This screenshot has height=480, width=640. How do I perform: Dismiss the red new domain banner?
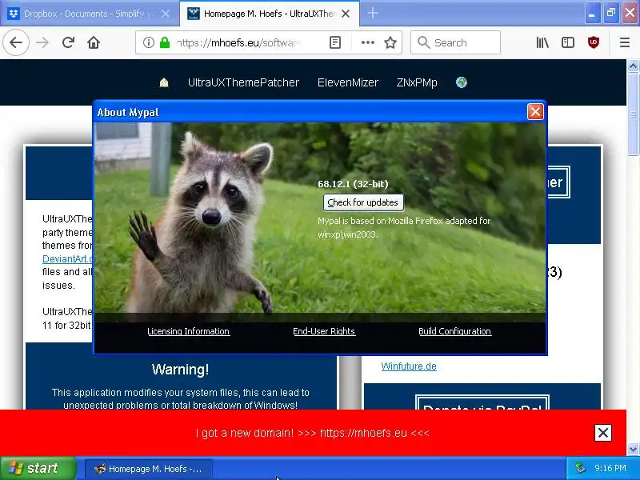603,433
